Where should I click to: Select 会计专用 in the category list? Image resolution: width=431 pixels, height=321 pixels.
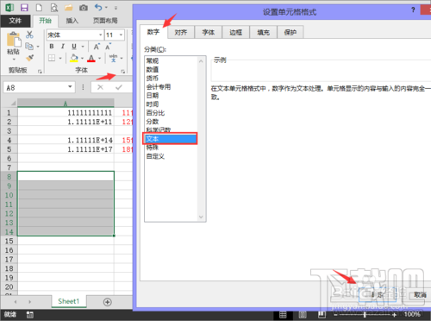[171, 86]
